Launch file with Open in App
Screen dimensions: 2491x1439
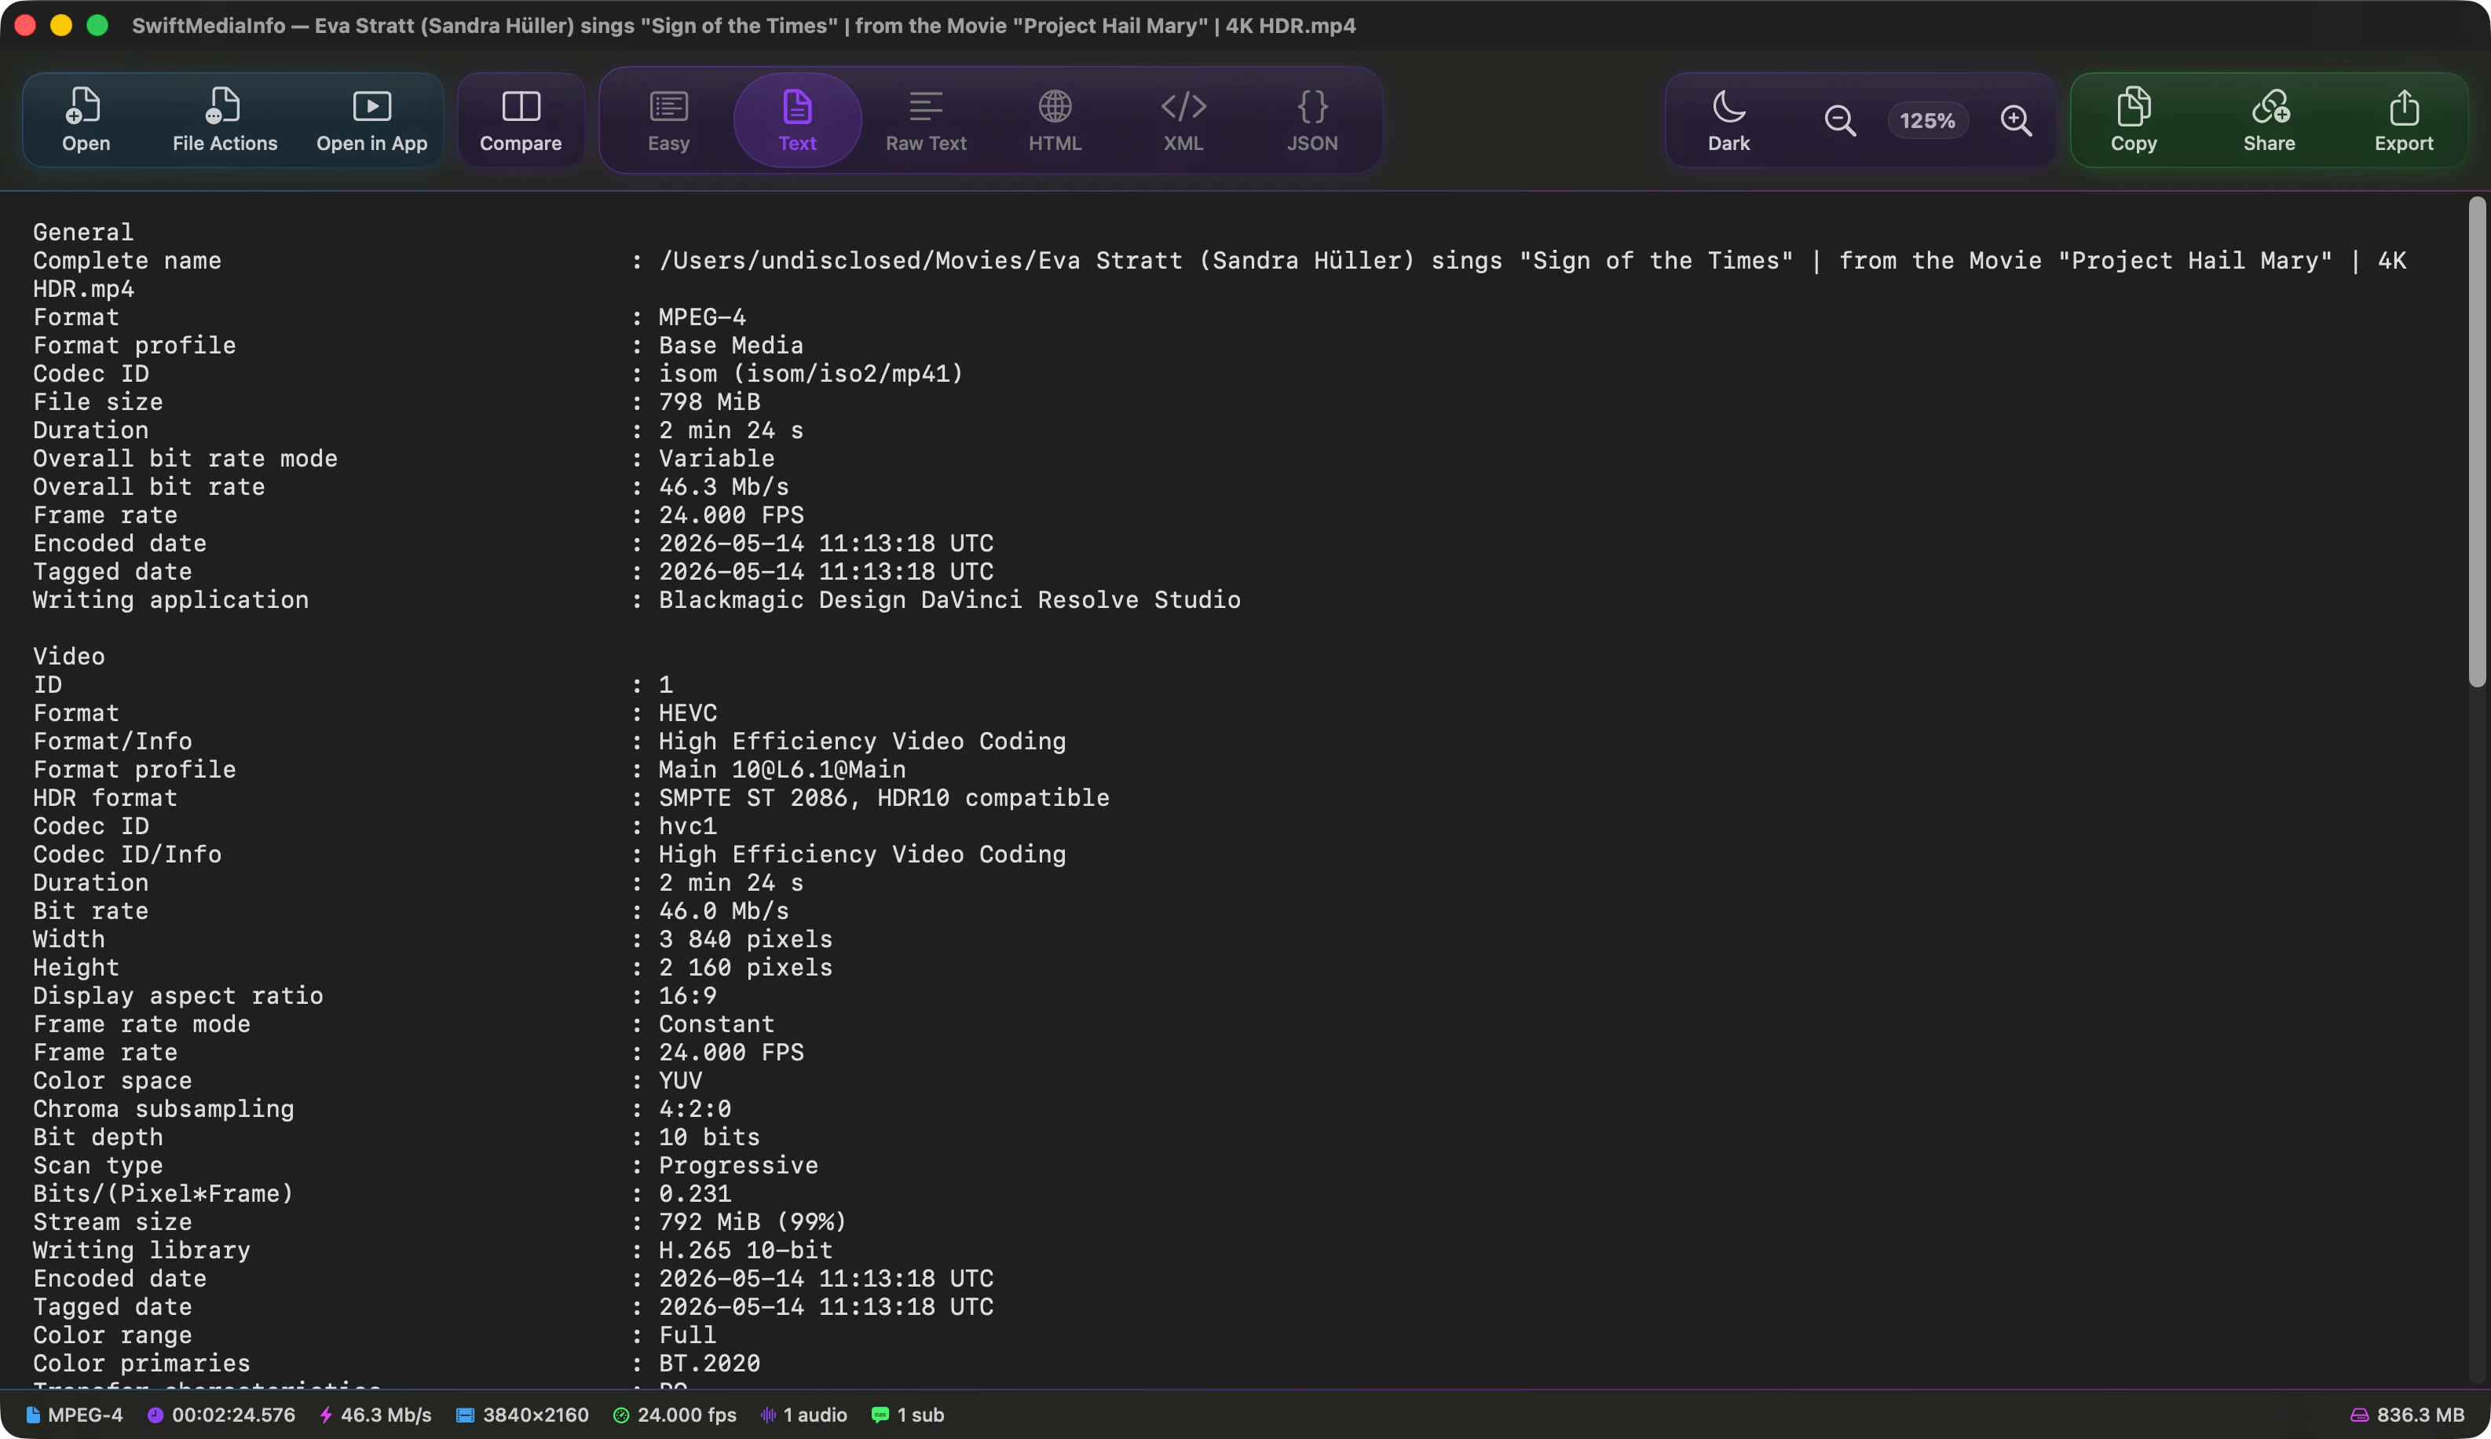point(371,119)
